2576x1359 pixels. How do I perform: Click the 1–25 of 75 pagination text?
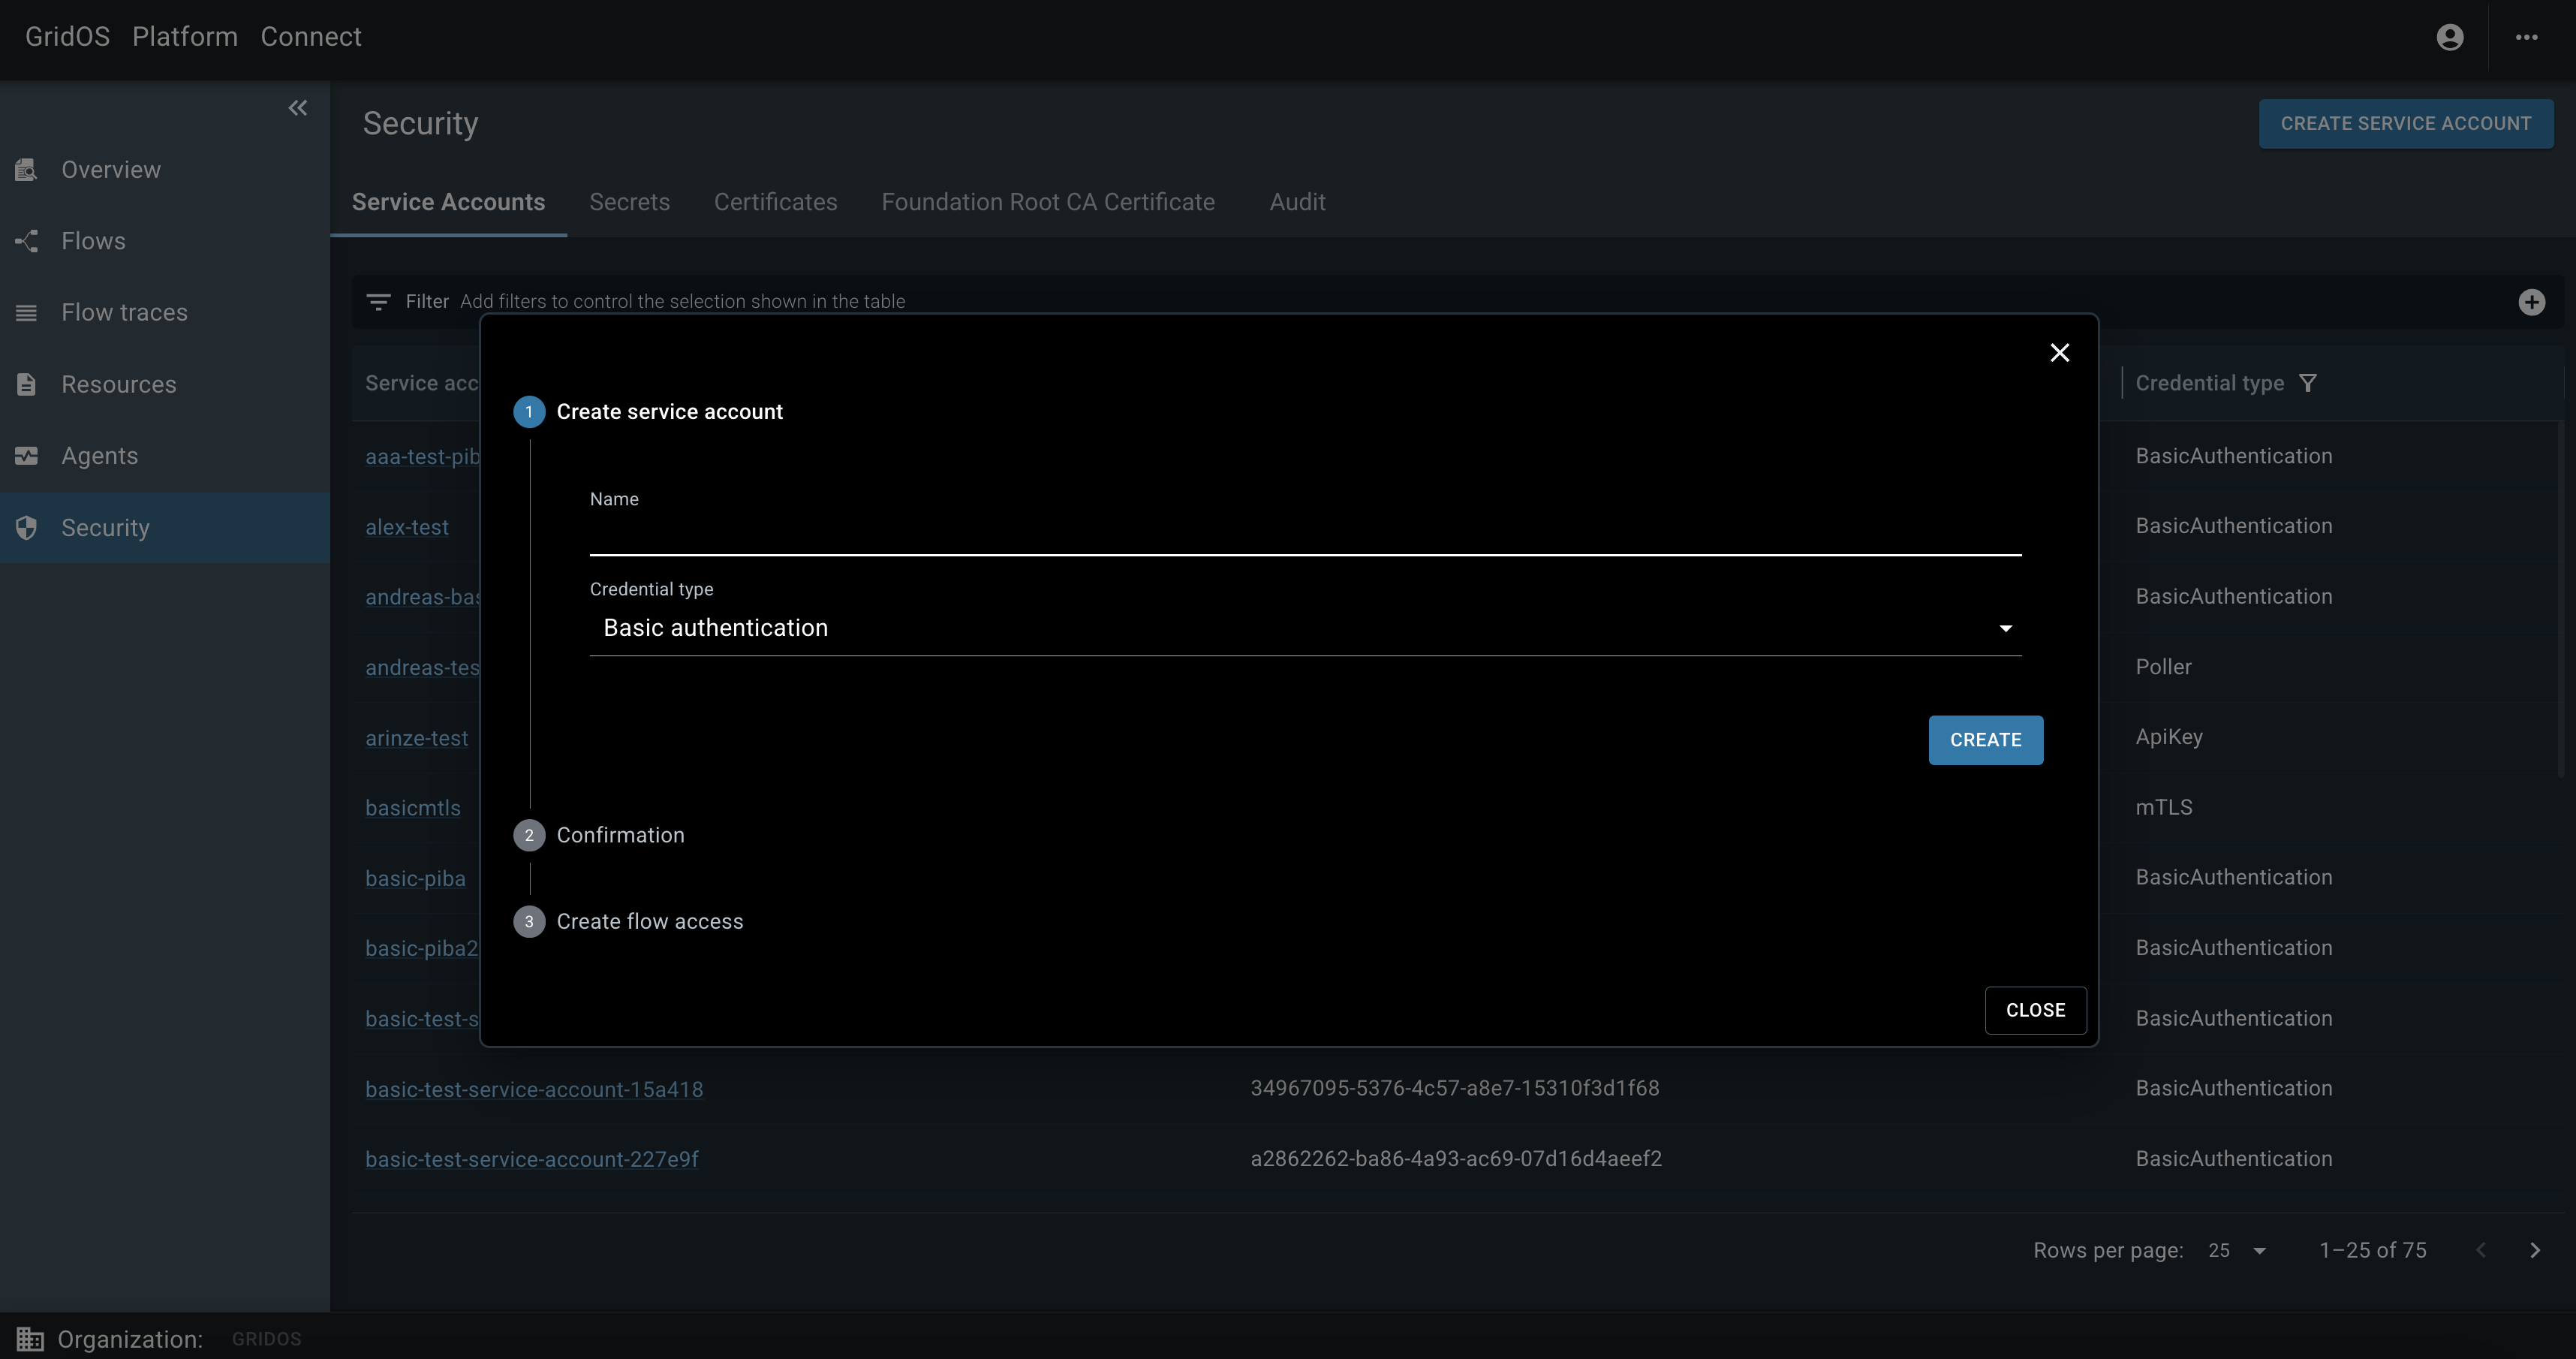[x=2372, y=1250]
